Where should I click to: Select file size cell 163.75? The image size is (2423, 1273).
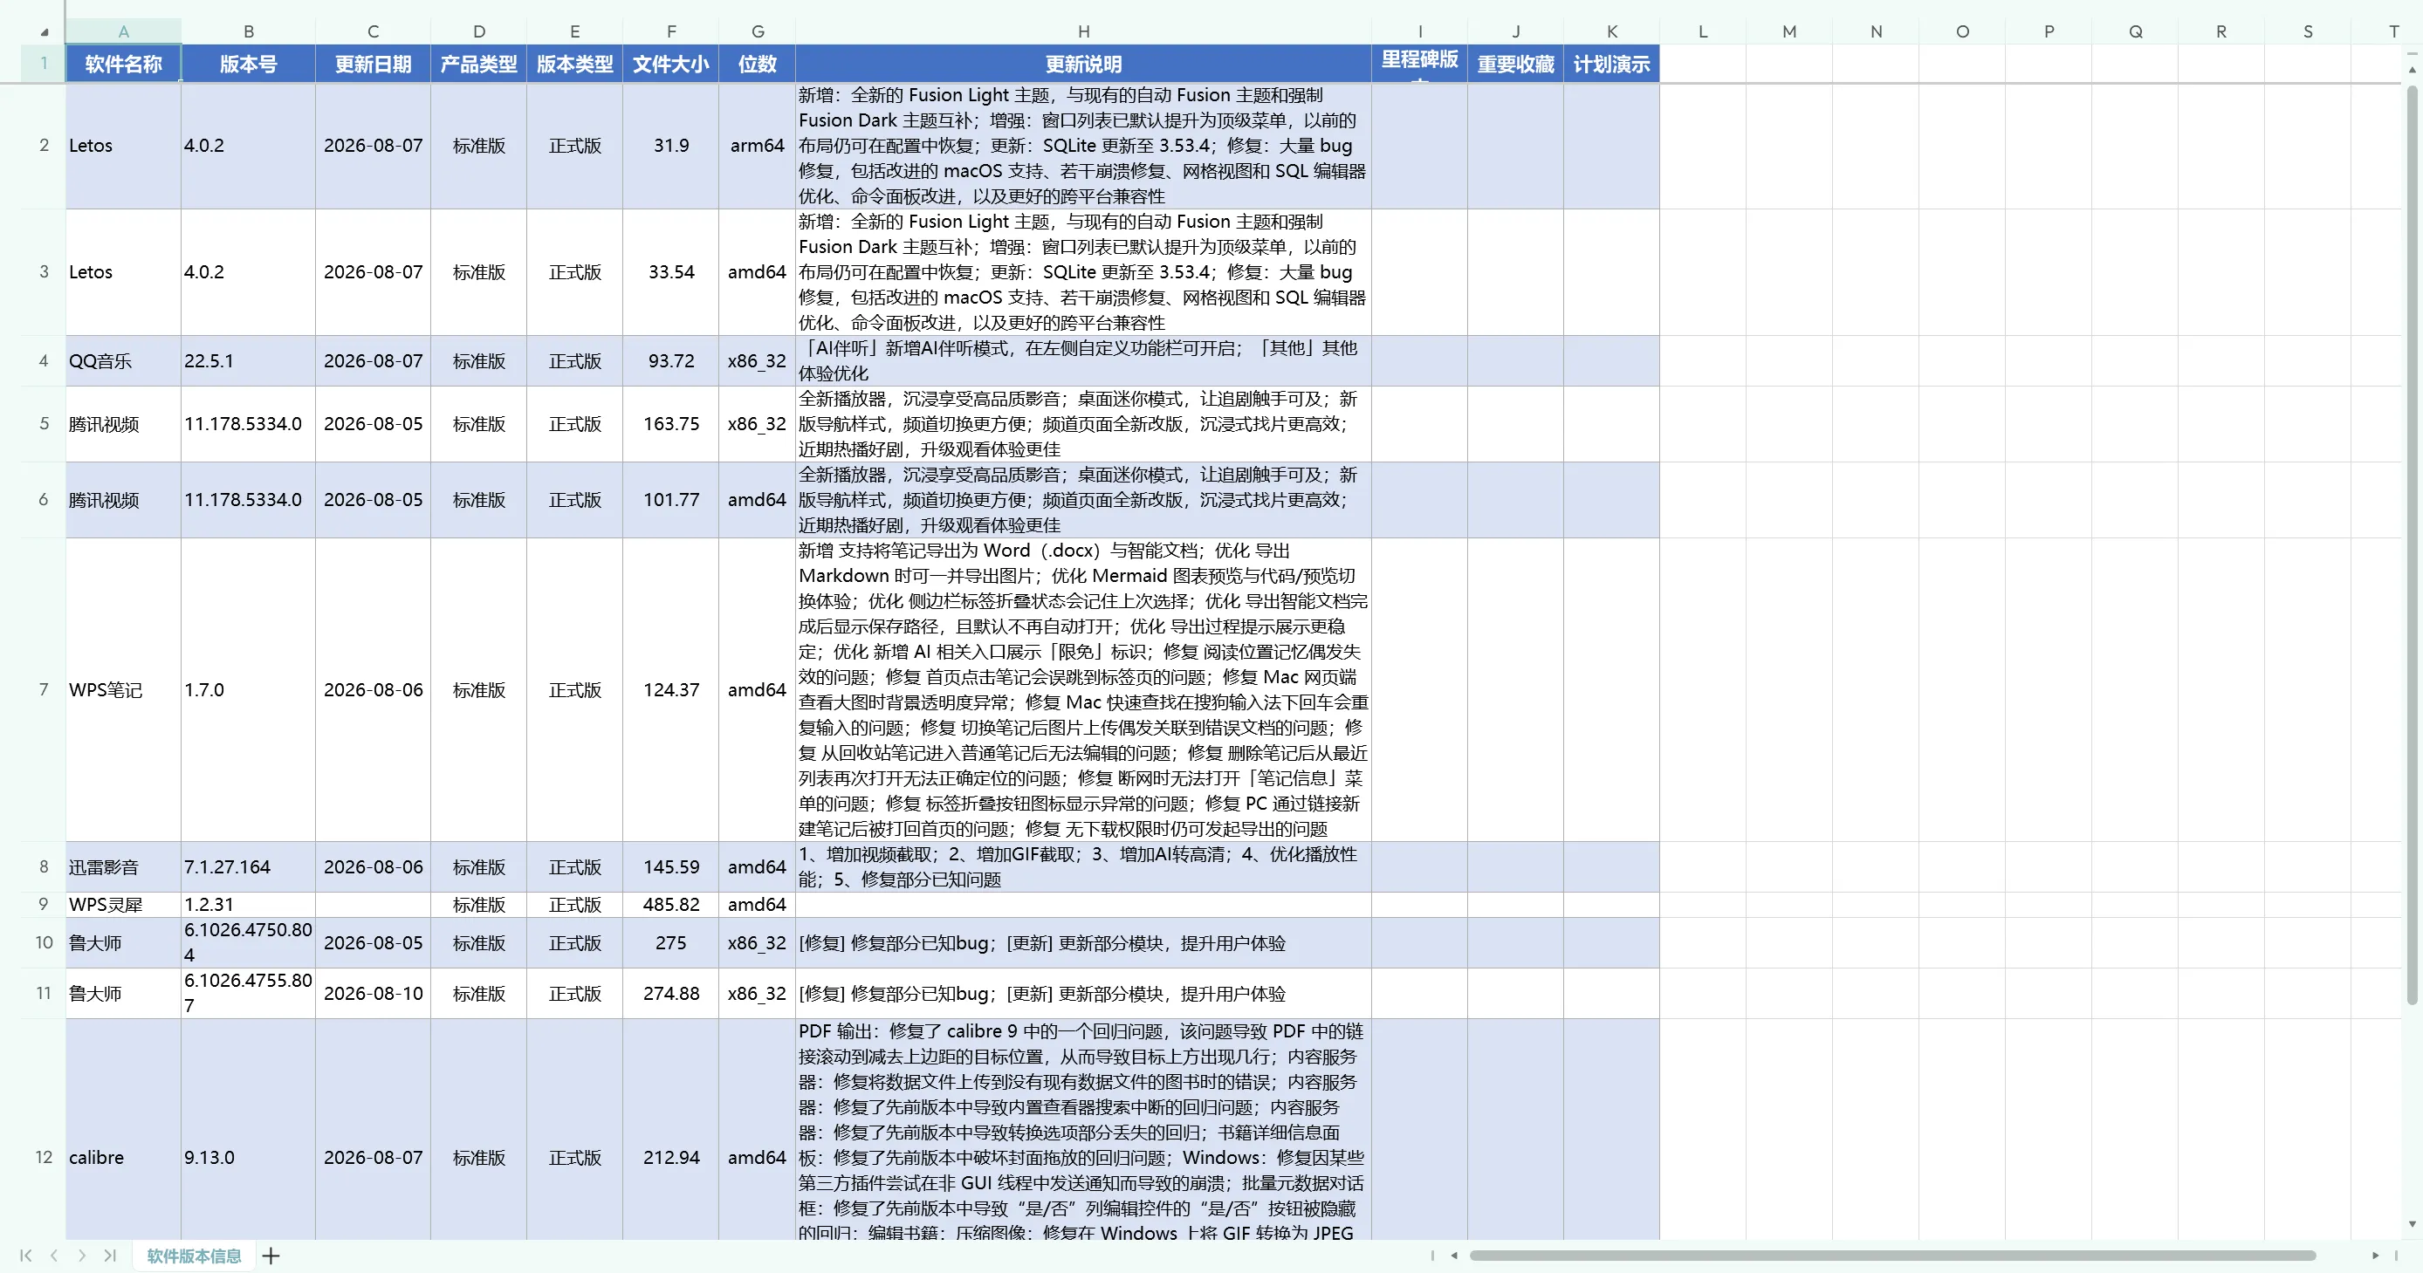tap(670, 424)
